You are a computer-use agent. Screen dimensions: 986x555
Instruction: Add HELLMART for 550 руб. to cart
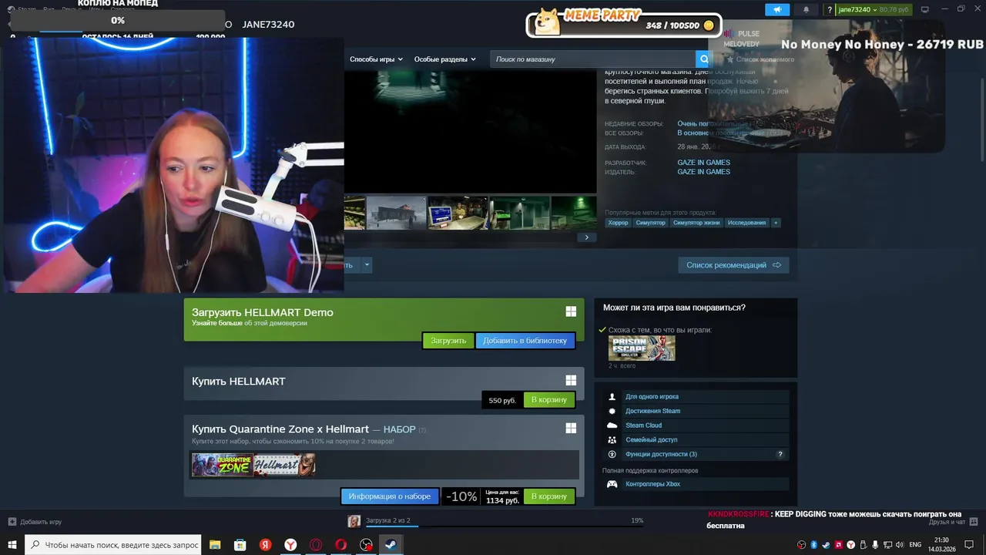click(x=548, y=400)
